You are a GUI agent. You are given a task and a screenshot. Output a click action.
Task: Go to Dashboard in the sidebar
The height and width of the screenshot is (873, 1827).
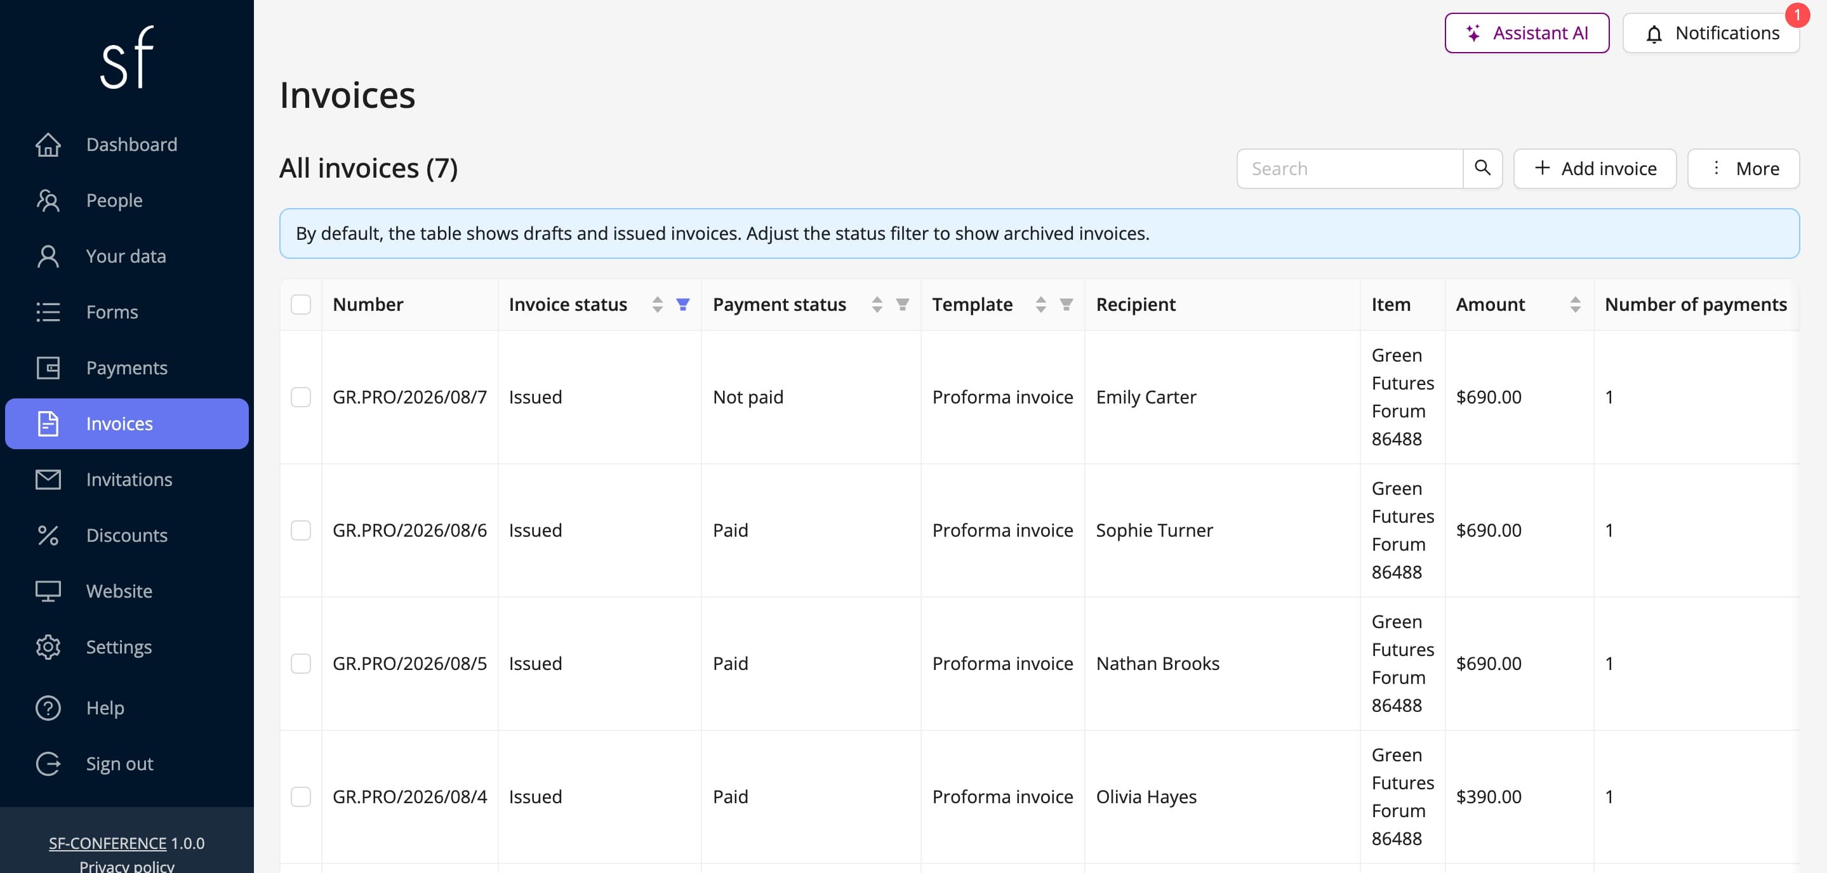coord(127,145)
